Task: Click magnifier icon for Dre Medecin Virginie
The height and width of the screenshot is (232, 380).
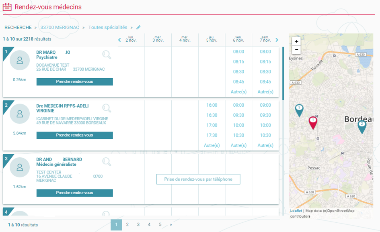Action: point(107,108)
